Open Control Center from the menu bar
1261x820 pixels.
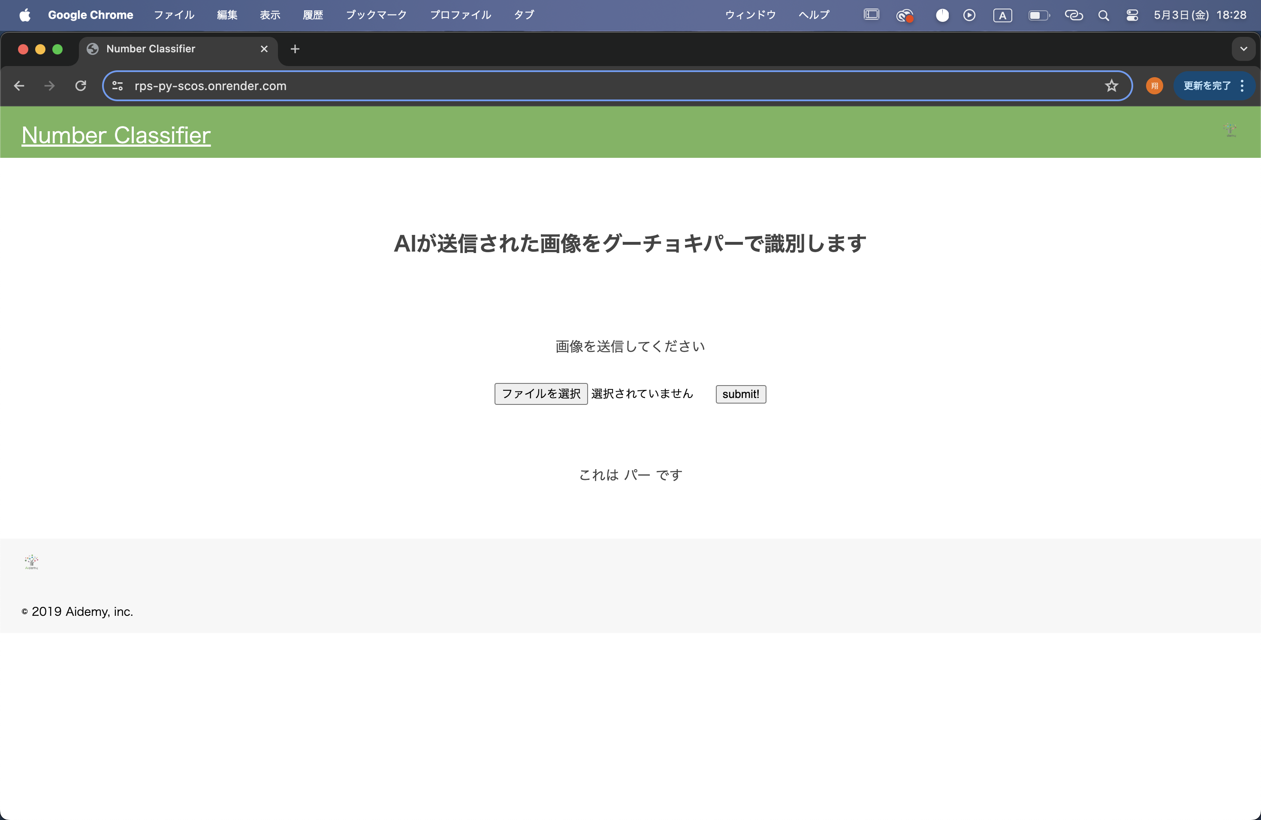[x=1132, y=15]
